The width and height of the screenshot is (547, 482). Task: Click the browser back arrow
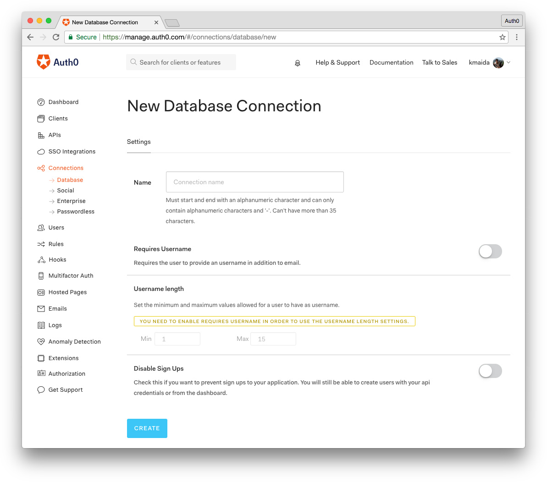click(30, 37)
